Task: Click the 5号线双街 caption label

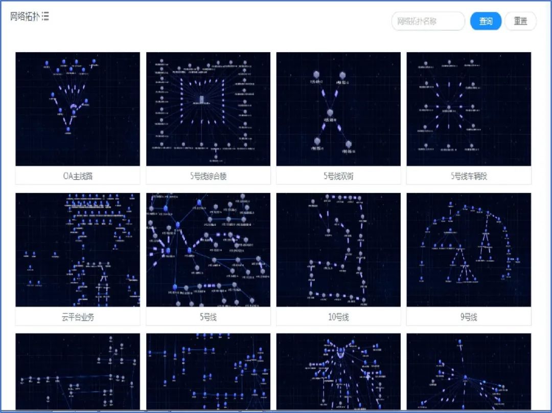Action: point(338,176)
